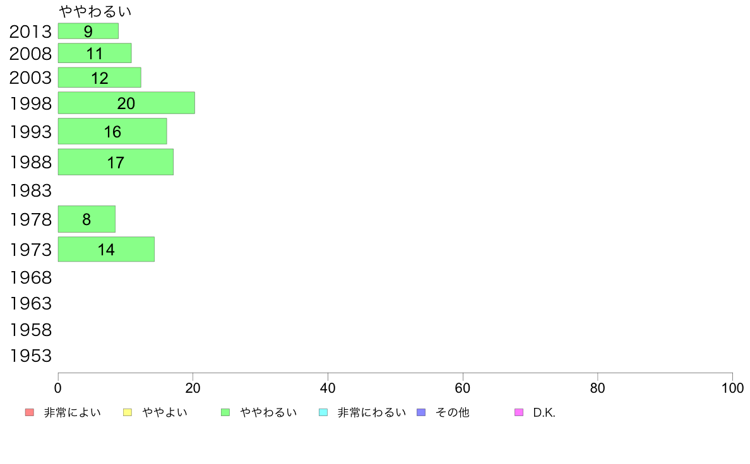Click the yellow ややよい legend swatch
Screen dimensions: 750x464
128,412
